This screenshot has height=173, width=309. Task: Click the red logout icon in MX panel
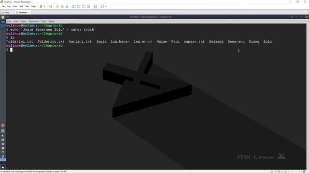tap(3, 125)
